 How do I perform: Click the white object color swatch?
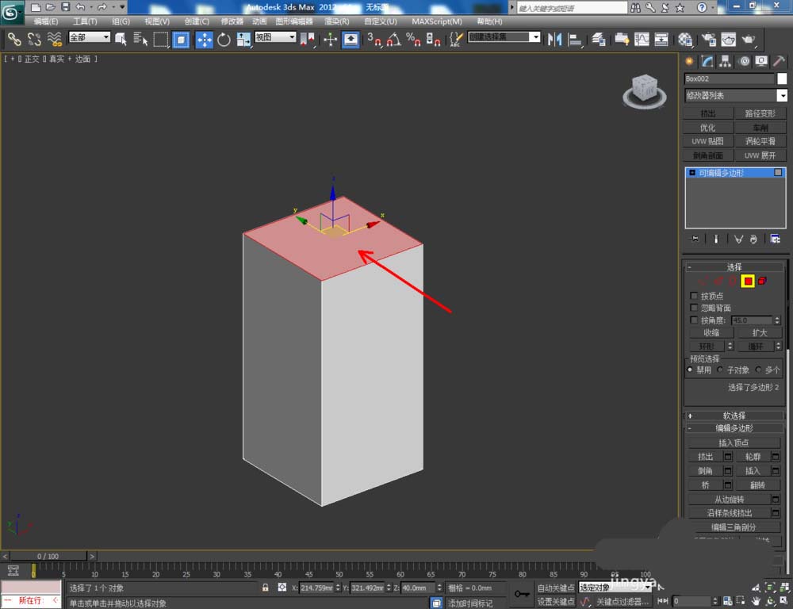click(x=782, y=79)
